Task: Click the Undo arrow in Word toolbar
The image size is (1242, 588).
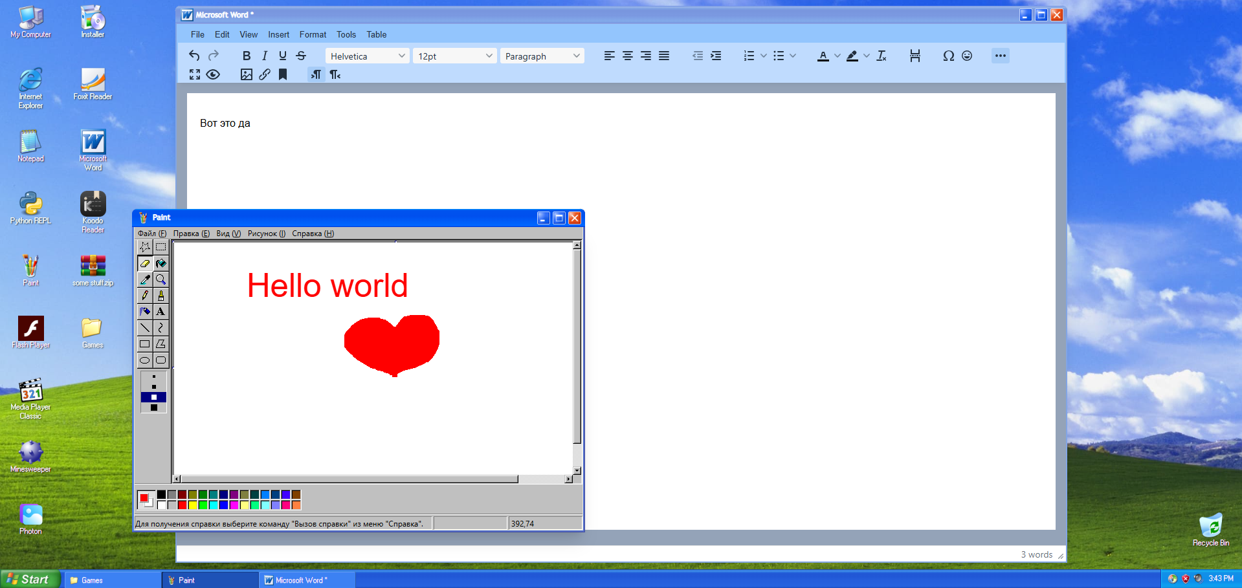Action: click(x=194, y=56)
